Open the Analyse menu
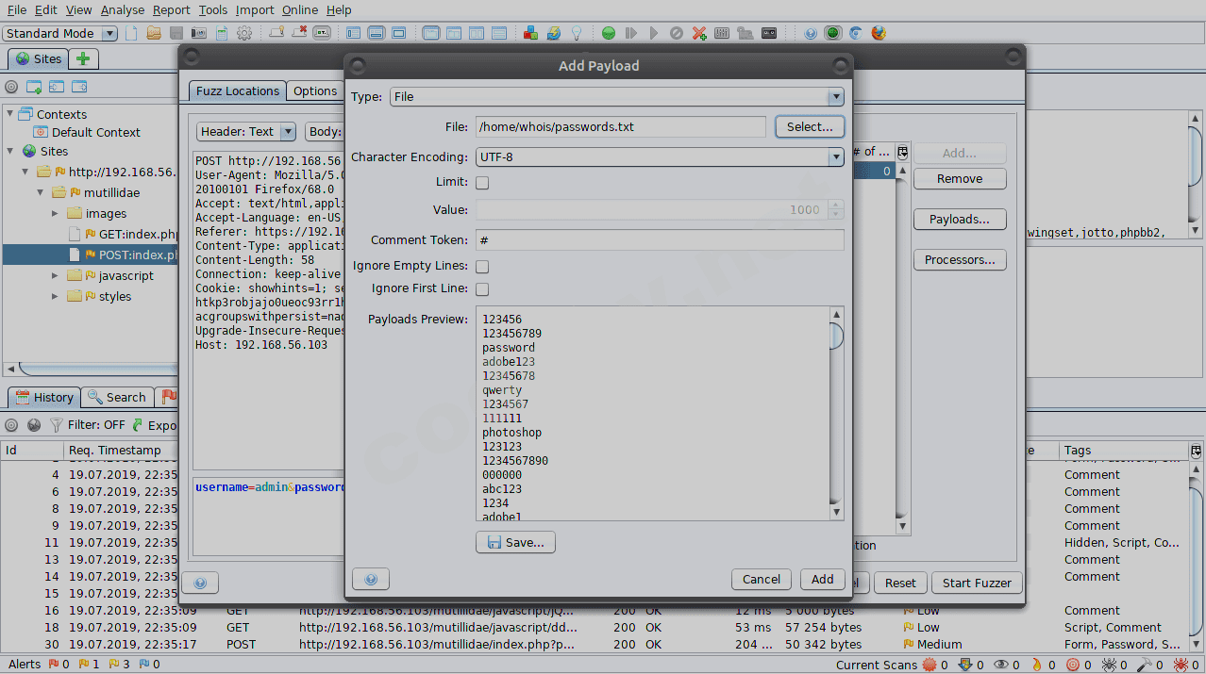Viewport: 1206px width, 674px height. pos(123,9)
